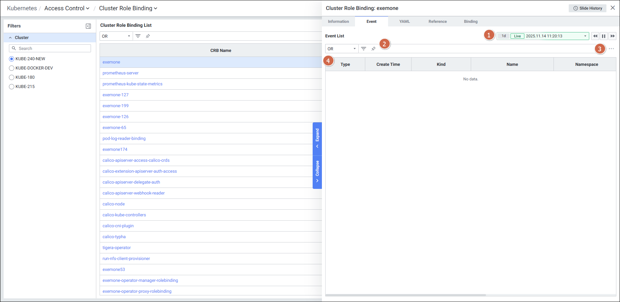Pause the live event time updates
The image size is (620, 302).
pos(604,36)
